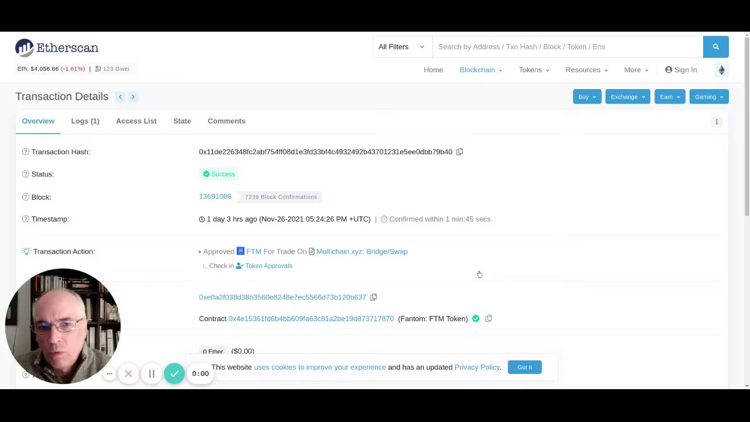Select the Overview tab

(x=38, y=121)
